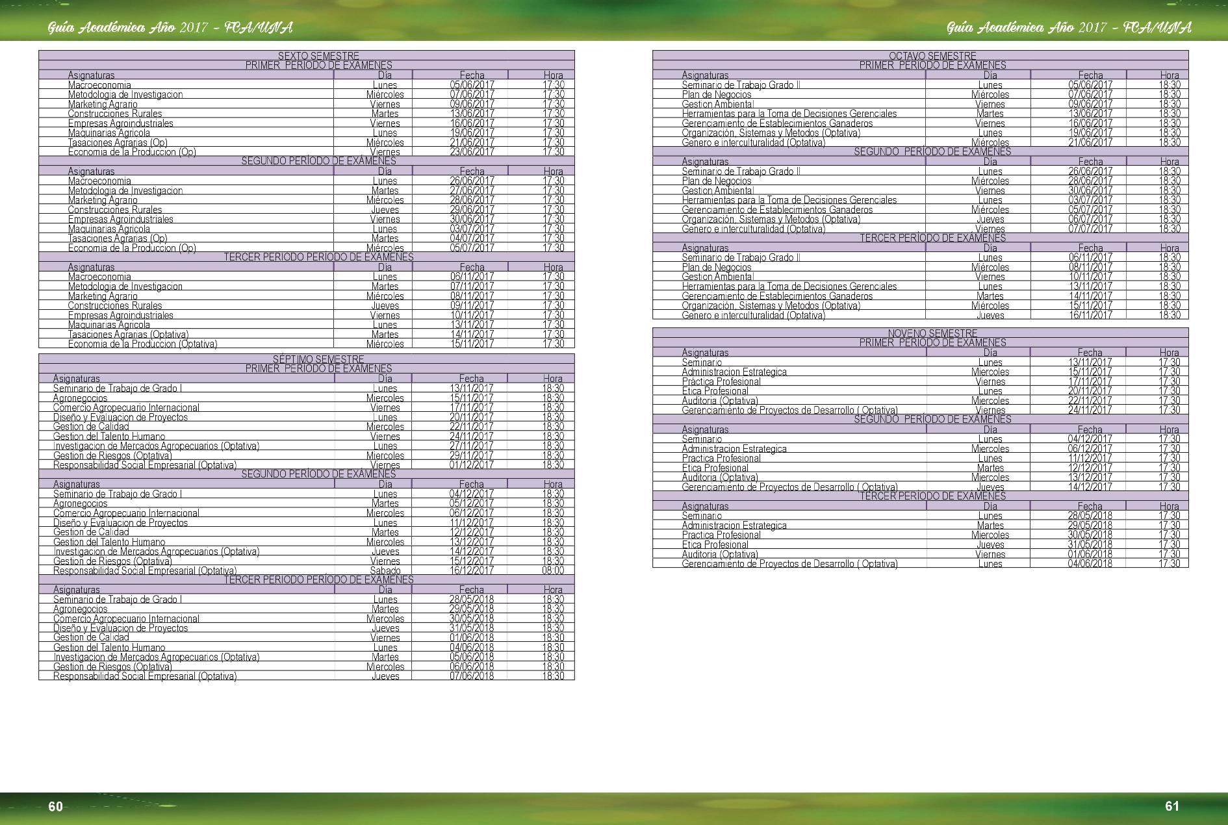
Task: Click Gestion de Calidad dated 22/11/2017
Action: tap(91, 426)
